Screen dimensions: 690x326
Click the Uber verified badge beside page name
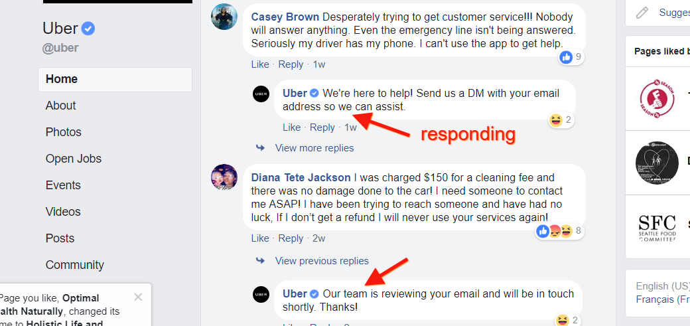click(x=88, y=29)
